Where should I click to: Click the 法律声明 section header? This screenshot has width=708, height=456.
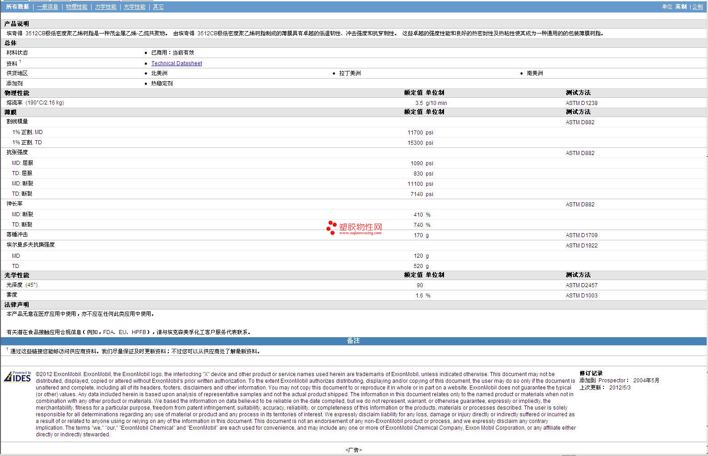pyautogui.click(x=17, y=305)
